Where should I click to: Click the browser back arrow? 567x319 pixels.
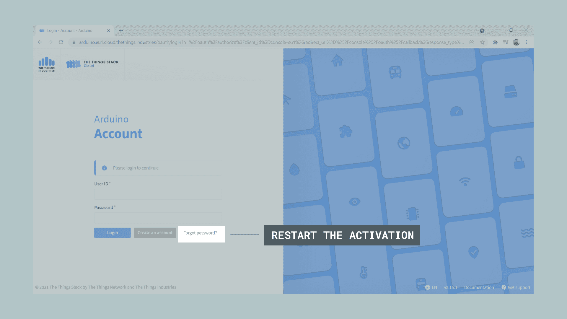[40, 42]
